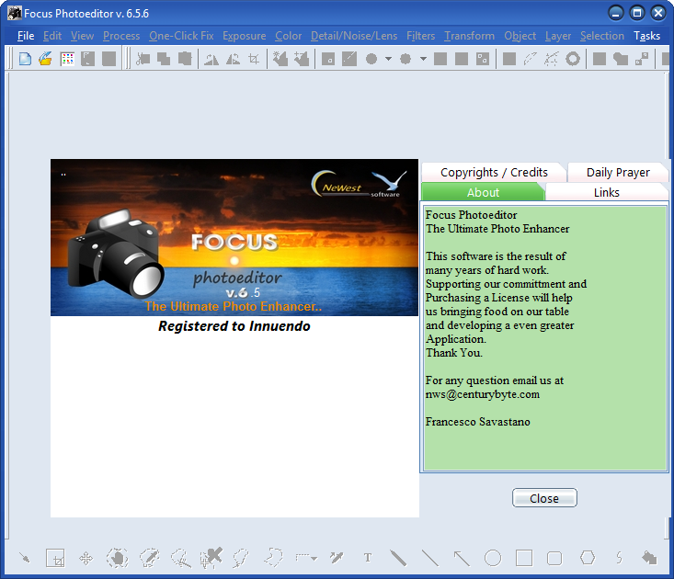Screen dimensions: 674x579
Task: Select the eyedropper dashed selection tool
Action: [150, 558]
